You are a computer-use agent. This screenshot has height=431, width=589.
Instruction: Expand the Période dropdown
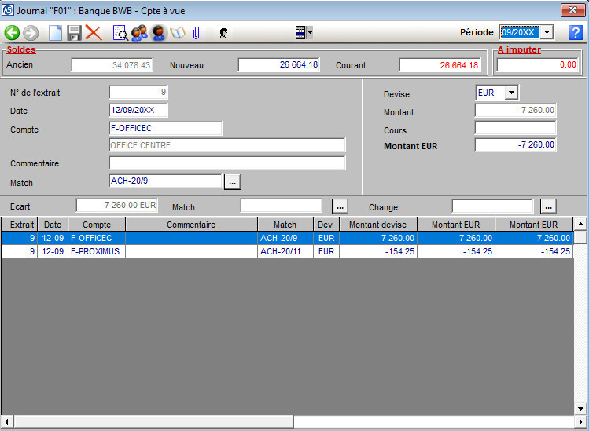547,32
